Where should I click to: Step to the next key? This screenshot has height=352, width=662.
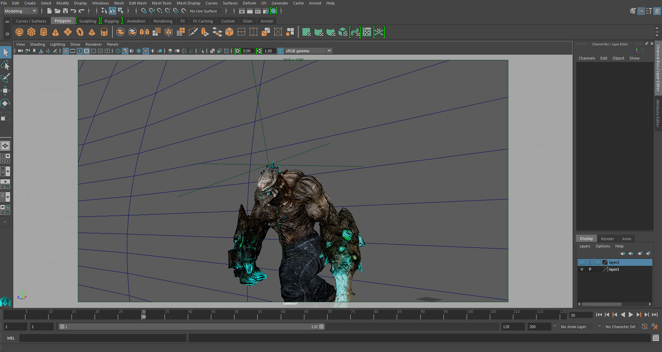tap(638, 315)
